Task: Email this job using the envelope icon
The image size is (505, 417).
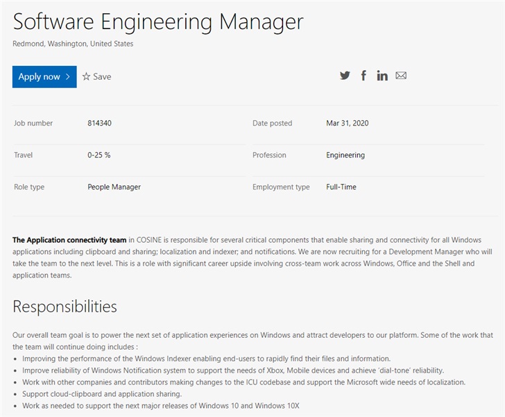Action: coord(401,76)
